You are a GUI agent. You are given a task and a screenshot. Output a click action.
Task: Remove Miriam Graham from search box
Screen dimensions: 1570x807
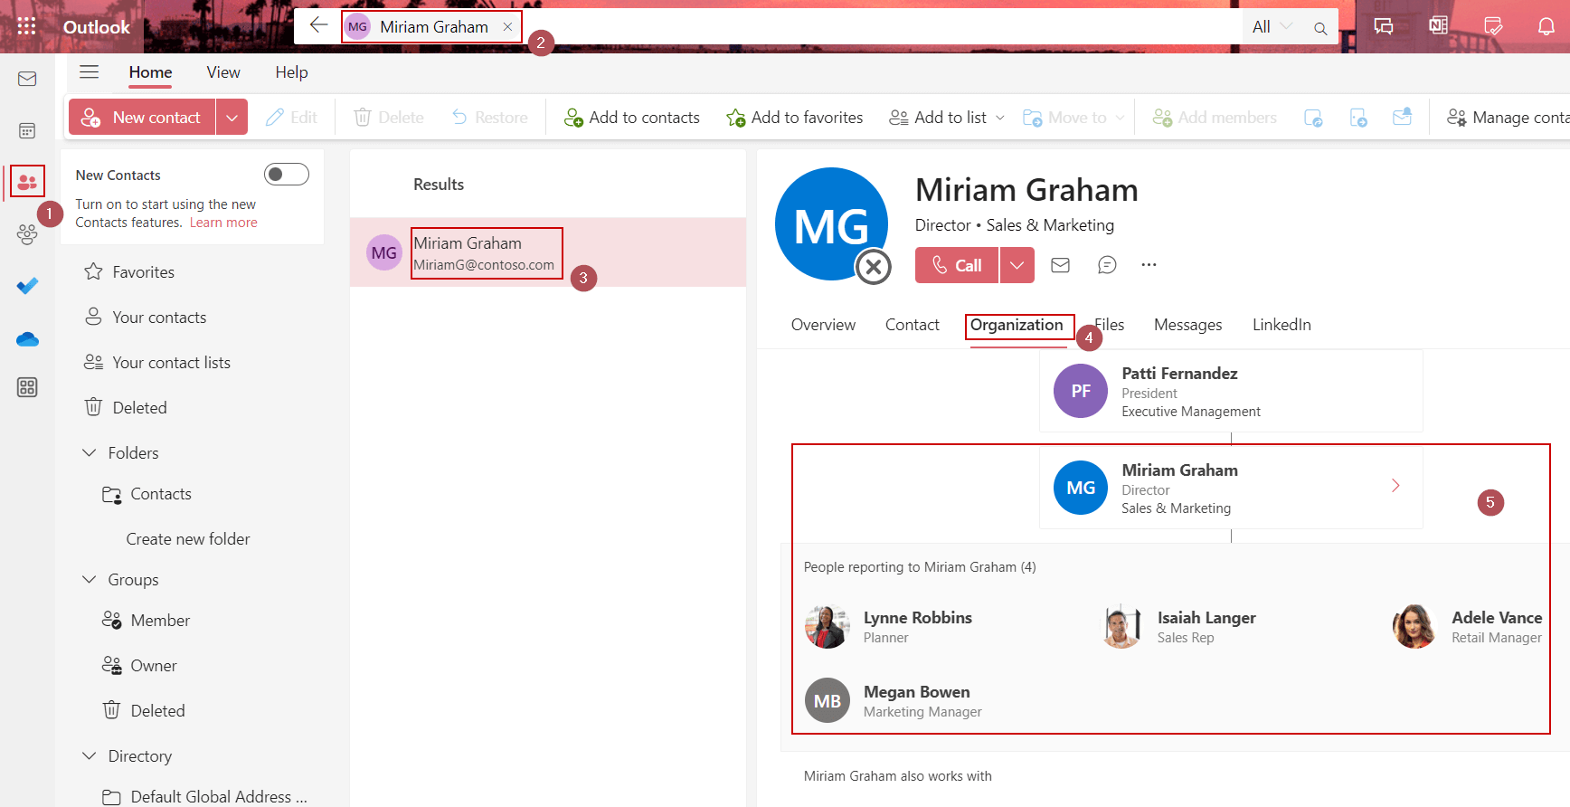(x=507, y=27)
